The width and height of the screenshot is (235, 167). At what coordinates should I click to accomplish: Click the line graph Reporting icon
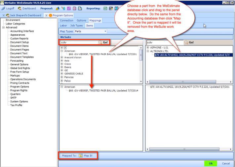[x=111, y=9]
